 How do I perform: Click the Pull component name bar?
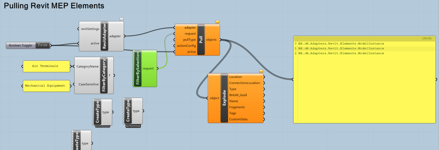point(201,40)
